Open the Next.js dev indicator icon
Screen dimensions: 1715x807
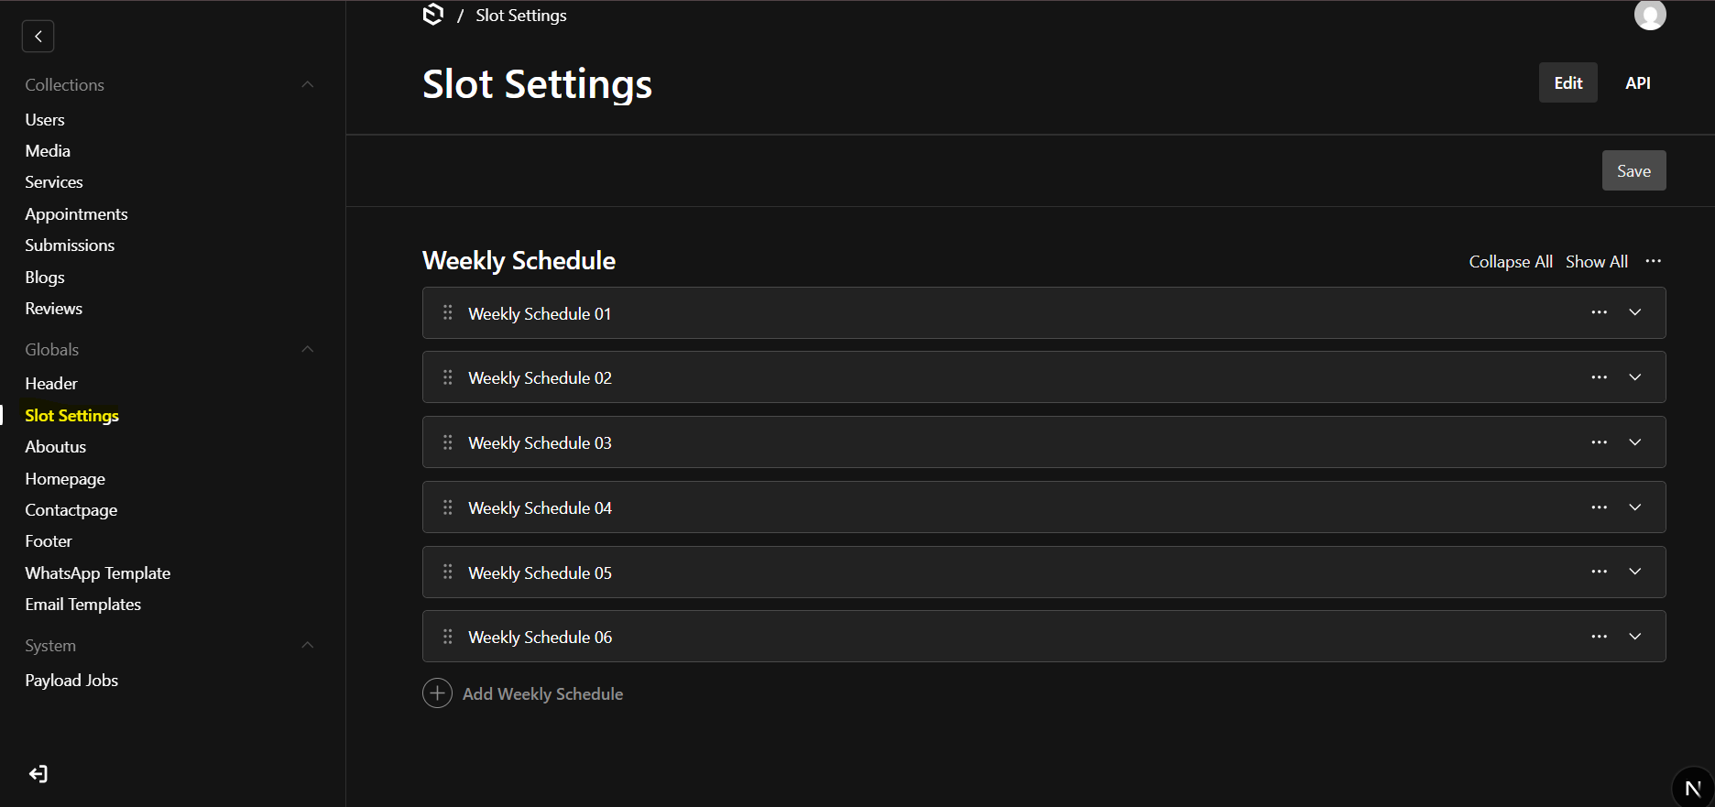click(x=1692, y=788)
